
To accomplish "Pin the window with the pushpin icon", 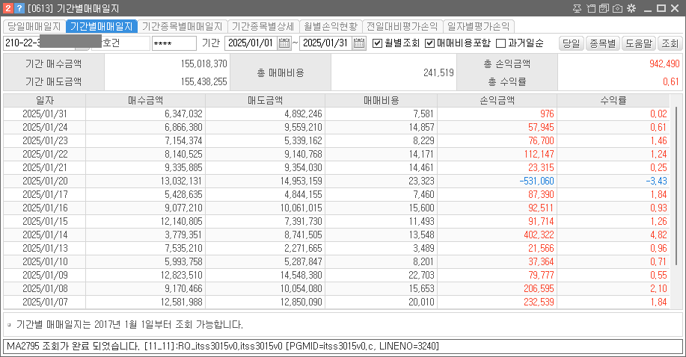I will 578,8.
